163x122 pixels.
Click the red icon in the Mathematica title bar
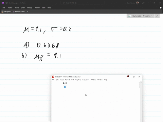click(x=128, y=77)
